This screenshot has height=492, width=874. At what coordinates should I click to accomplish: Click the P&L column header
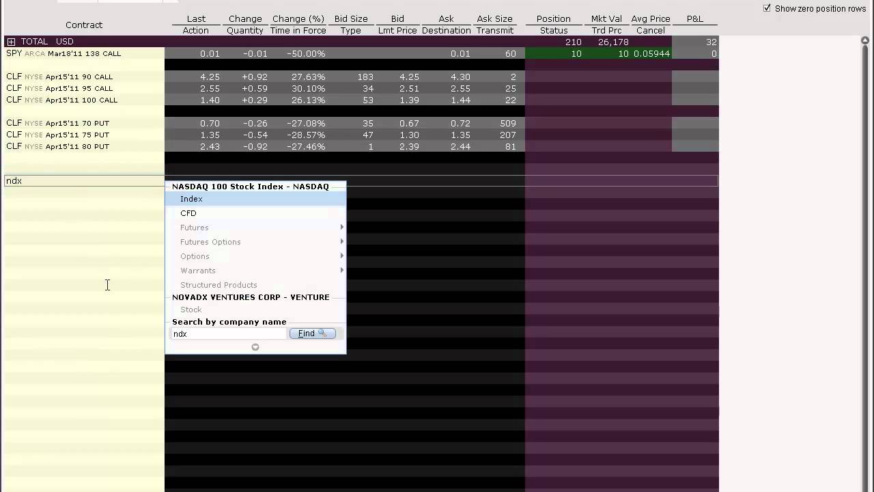click(695, 18)
